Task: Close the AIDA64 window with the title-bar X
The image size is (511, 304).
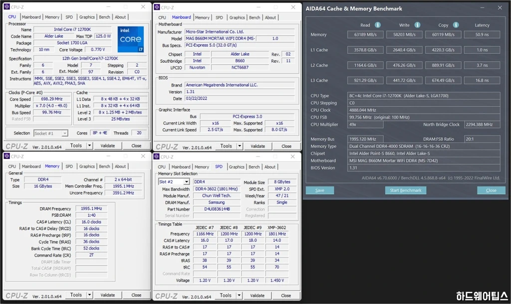Action: 500,8
